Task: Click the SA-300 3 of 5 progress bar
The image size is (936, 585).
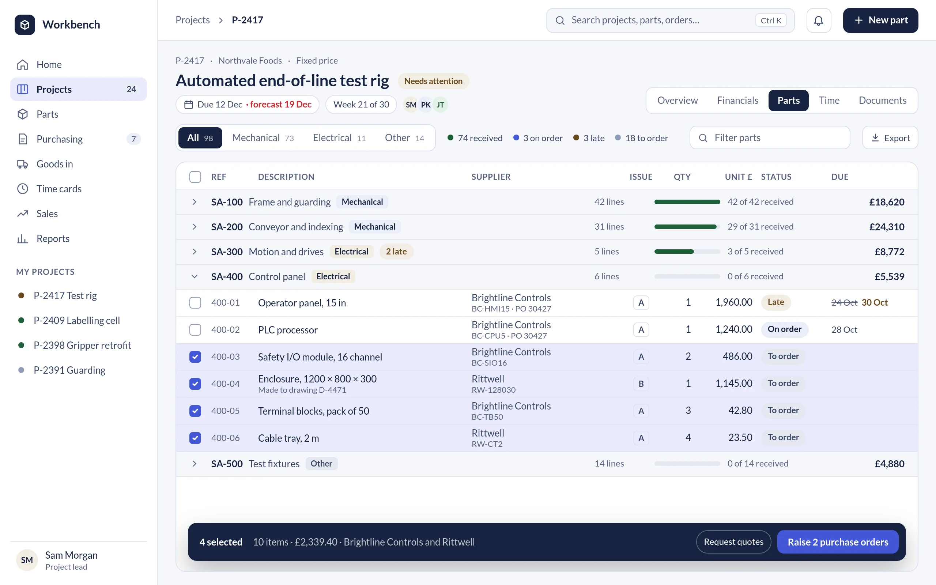Action: (x=687, y=252)
